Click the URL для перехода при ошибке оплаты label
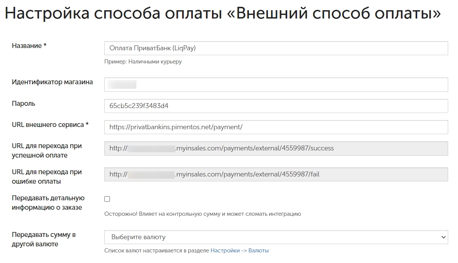The width and height of the screenshot is (458, 263). pyautogui.click(x=46, y=176)
